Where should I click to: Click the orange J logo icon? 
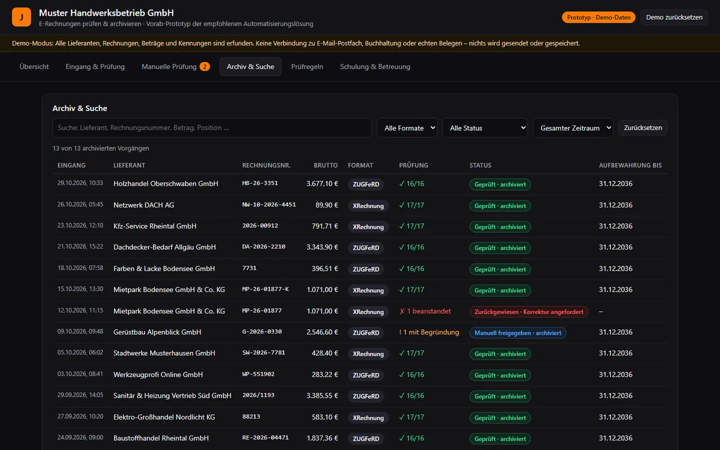(21, 17)
